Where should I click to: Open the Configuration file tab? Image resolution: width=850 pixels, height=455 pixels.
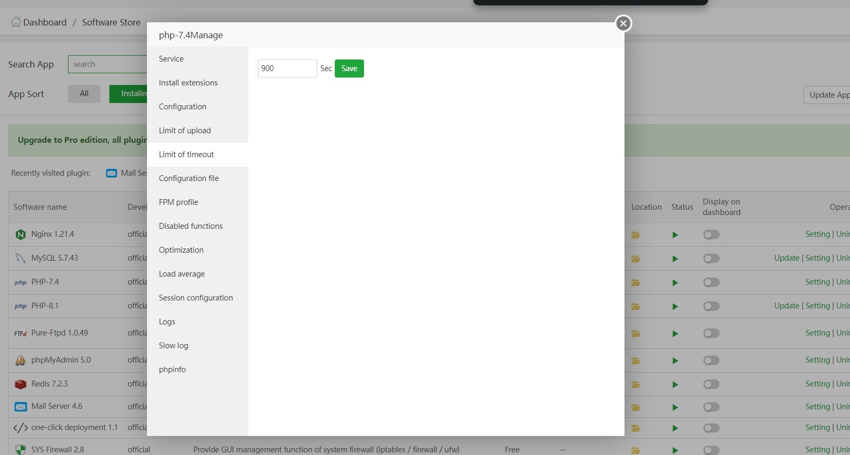click(197, 178)
